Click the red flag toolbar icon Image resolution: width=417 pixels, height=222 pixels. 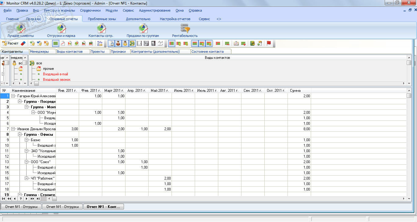[x=269, y=44]
